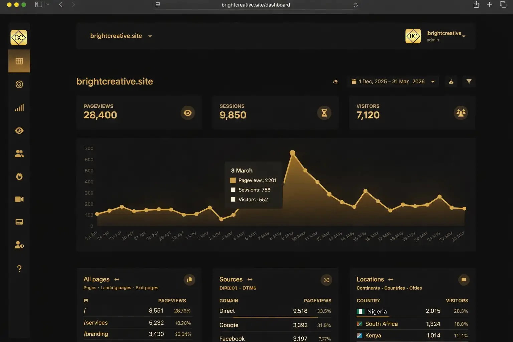Open the flame icon in the sidebar
This screenshot has height=342, width=513.
tap(19, 176)
